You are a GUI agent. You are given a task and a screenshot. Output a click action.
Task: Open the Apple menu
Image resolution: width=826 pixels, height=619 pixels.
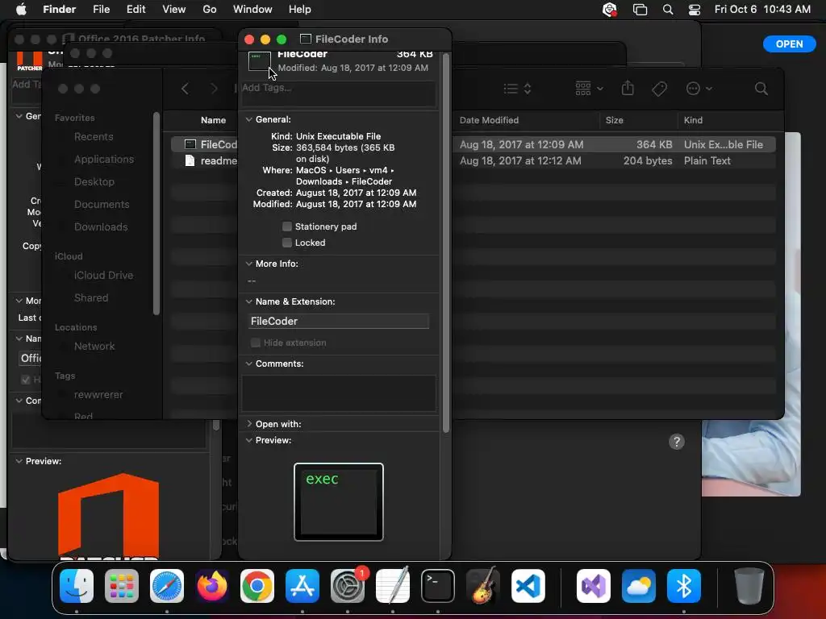tap(21, 10)
